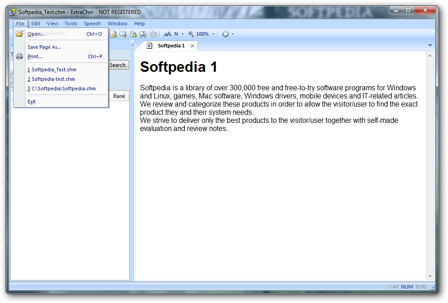Viewport: 448px width, 303px height.
Task: Maximize the ExtraChm window
Action: tap(408, 10)
